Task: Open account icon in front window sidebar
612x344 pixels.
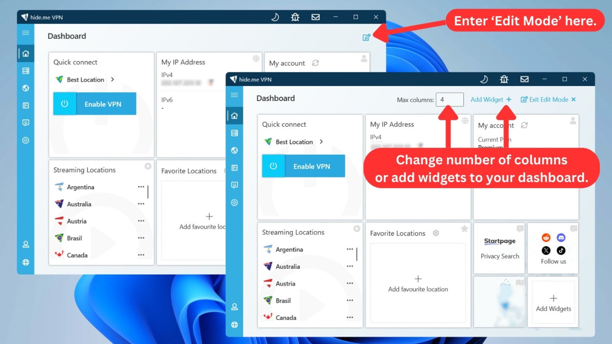Action: tap(234, 307)
